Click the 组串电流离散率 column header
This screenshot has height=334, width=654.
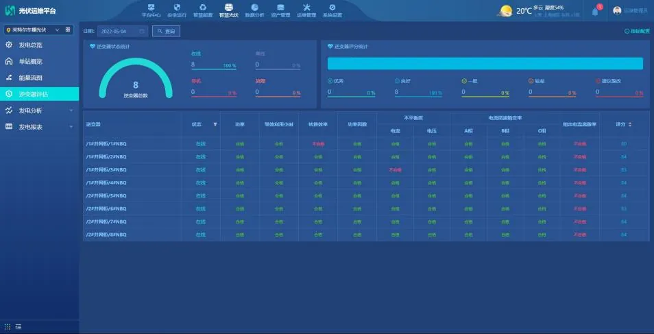point(580,124)
